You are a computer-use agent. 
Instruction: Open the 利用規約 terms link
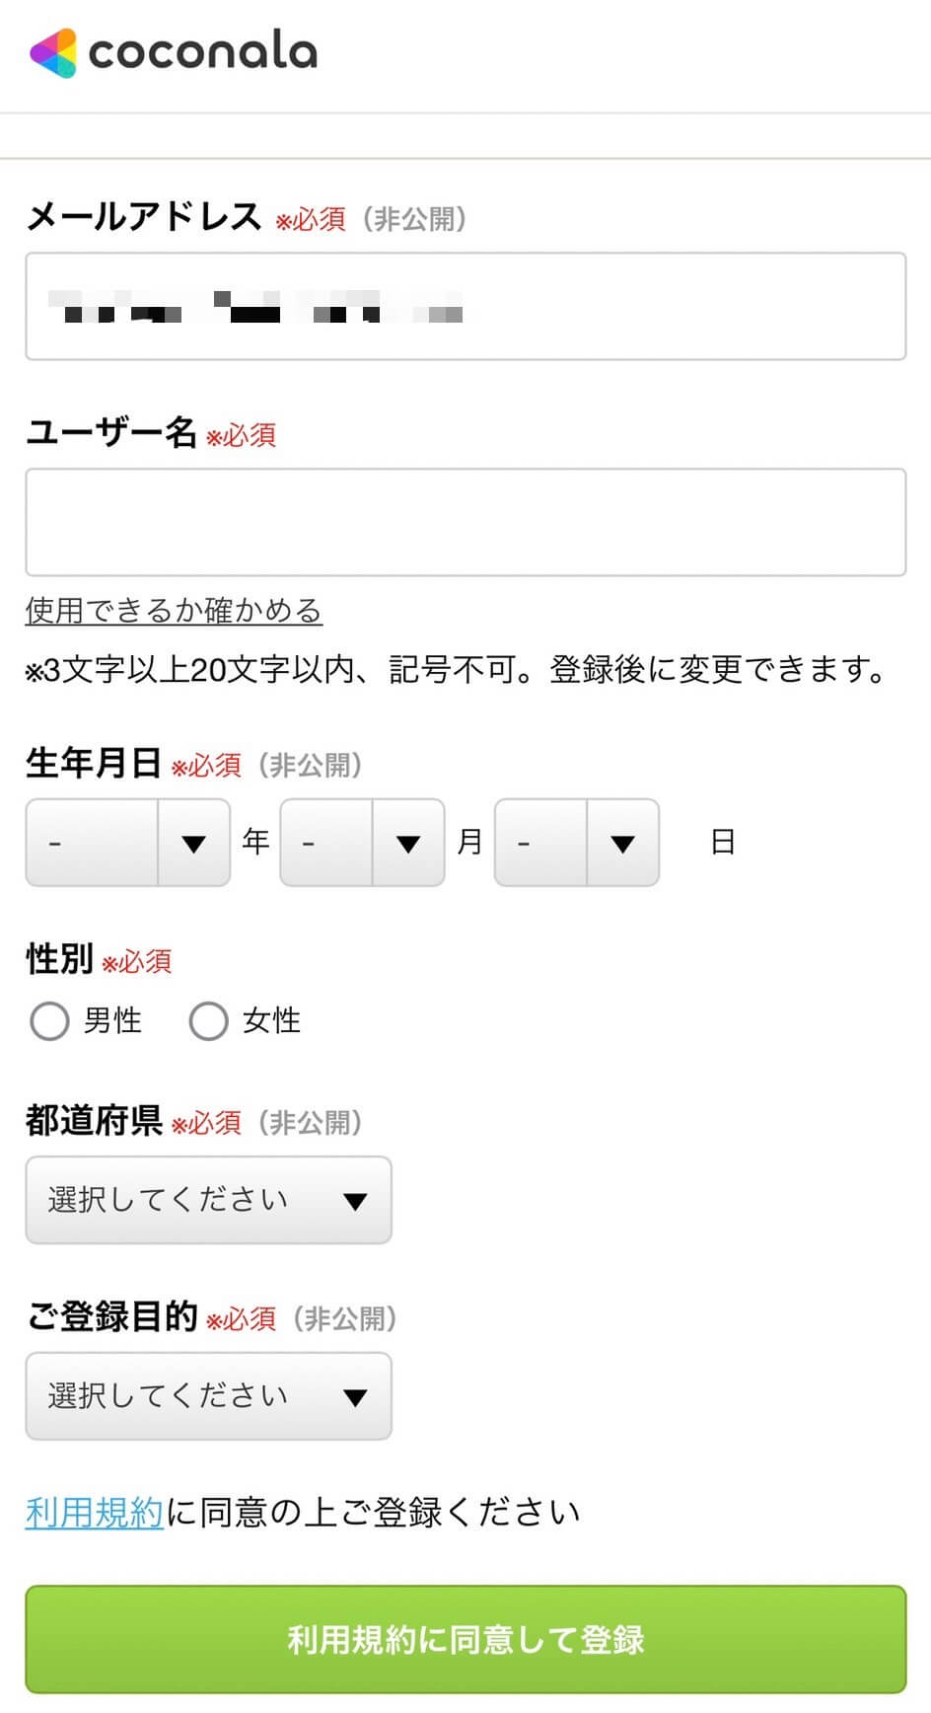tap(94, 1512)
